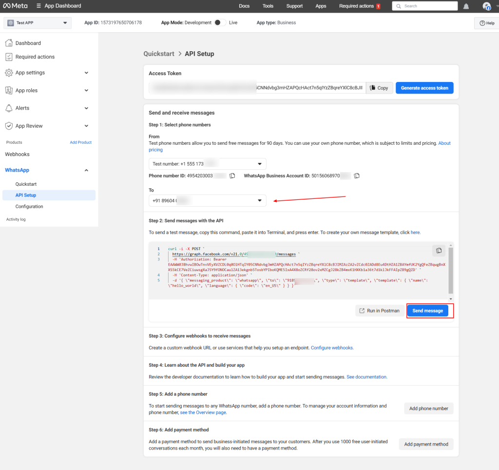Image resolution: width=499 pixels, height=470 pixels.
Task: Copy the curl command code
Action: (439, 251)
